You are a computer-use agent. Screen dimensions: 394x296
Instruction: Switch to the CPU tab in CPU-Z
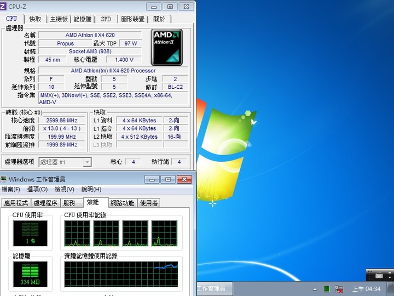pyautogui.click(x=11, y=19)
